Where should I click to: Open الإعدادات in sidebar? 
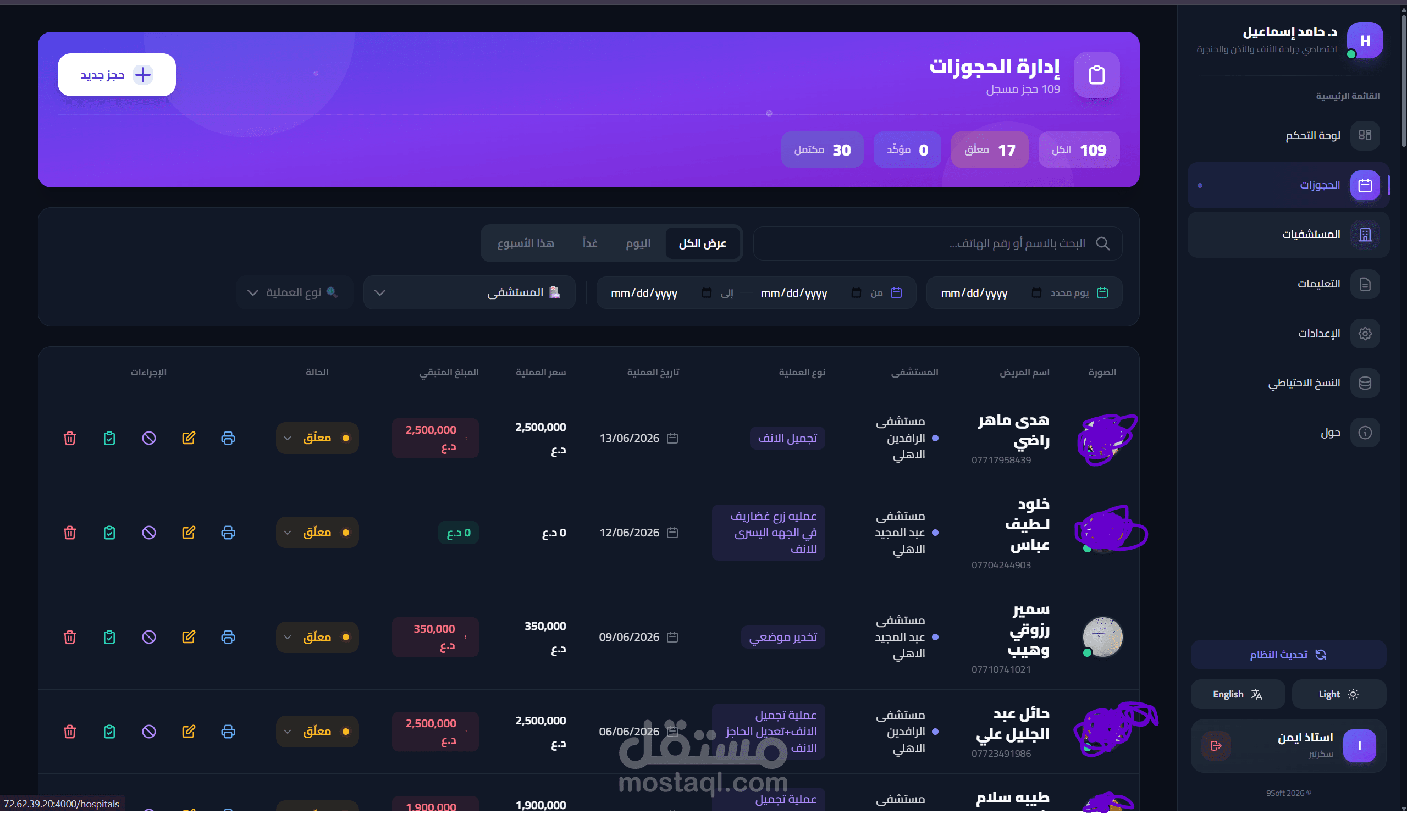[x=1288, y=334]
